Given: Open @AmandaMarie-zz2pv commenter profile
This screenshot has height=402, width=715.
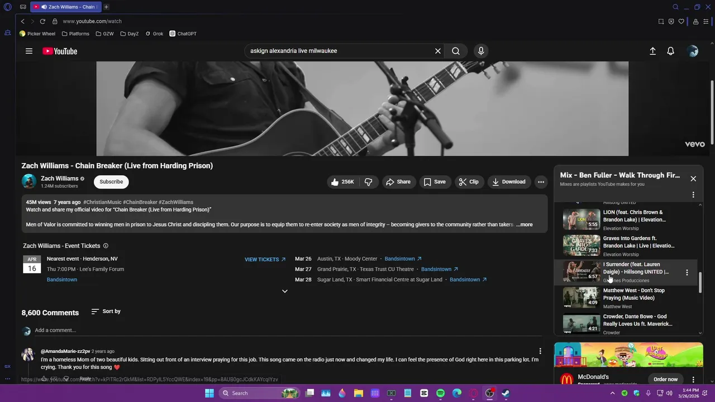Looking at the screenshot, I should [65, 352].
